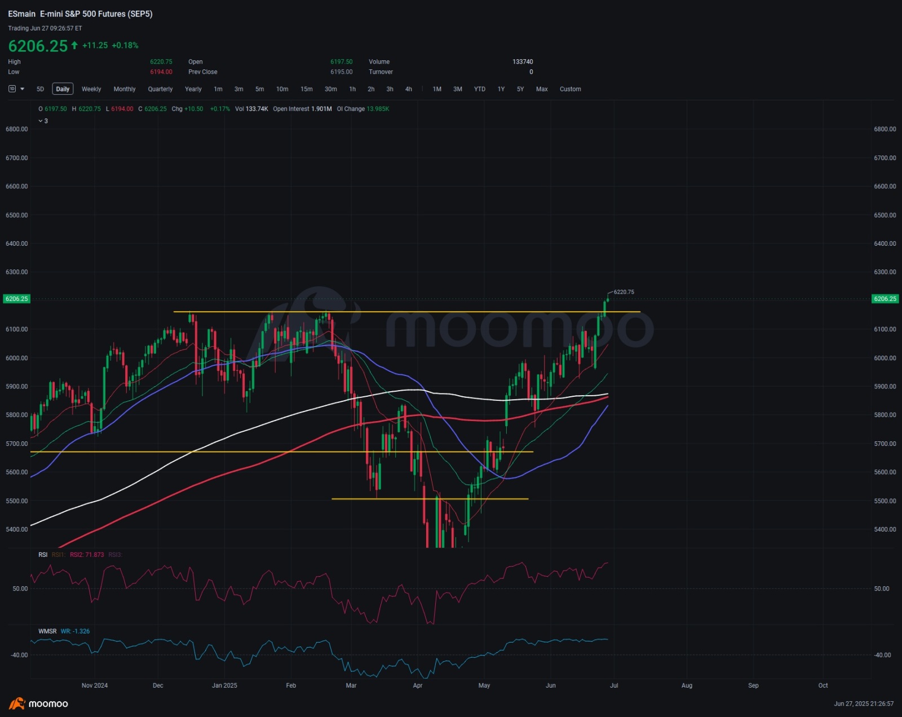Switch to 5m interval

260,89
